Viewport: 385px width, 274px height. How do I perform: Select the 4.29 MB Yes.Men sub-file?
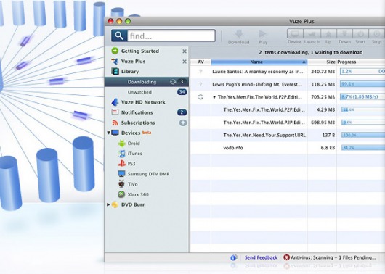(288, 109)
